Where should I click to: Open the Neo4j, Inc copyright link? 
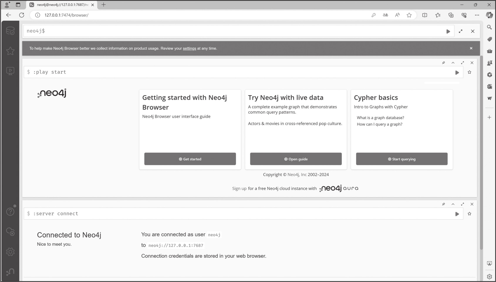click(x=297, y=175)
